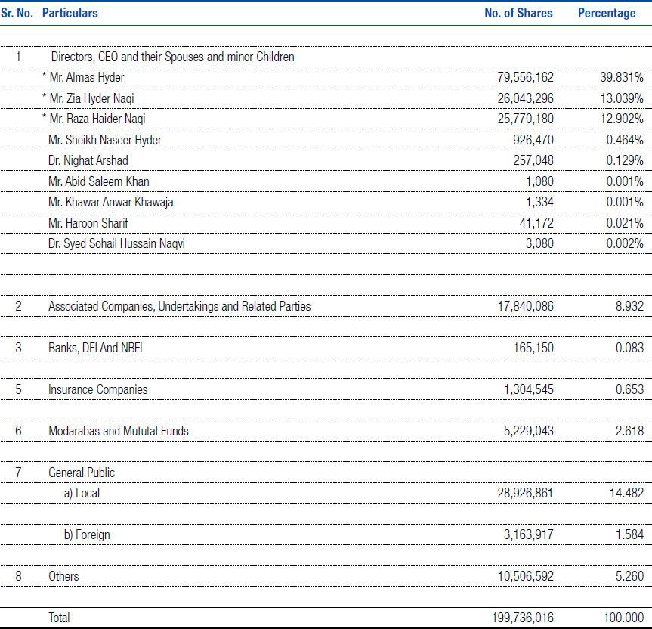Click percentage 0.129%
This screenshot has width=652, height=629.
[x=625, y=160]
